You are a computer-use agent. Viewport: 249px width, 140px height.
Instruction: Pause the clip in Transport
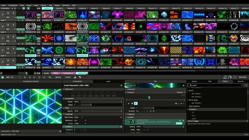132,103
